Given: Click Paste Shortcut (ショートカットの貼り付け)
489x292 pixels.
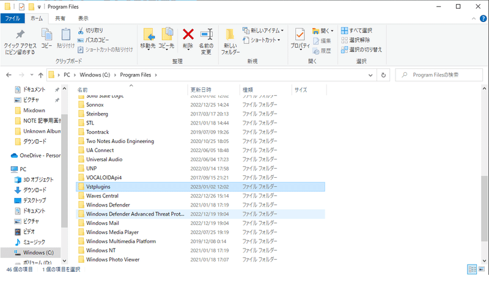Looking at the screenshot, I should tap(105, 49).
